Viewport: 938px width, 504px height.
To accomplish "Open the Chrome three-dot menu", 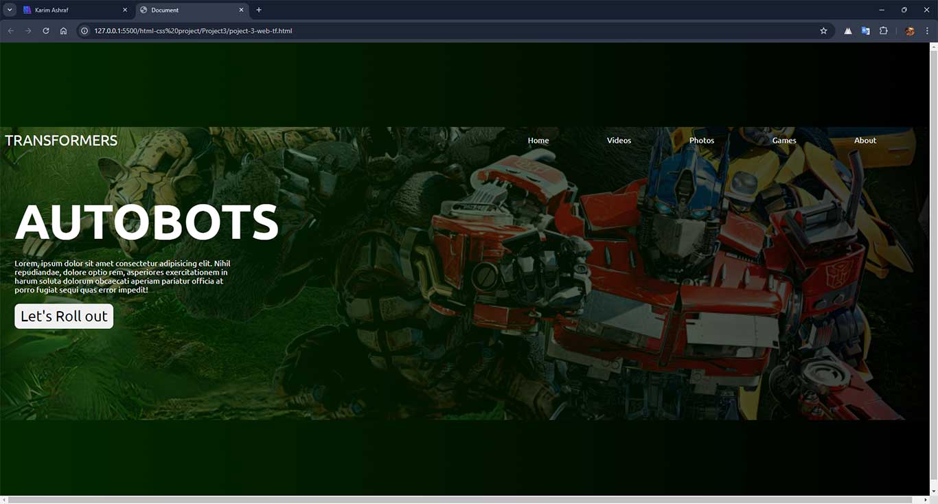I will tap(927, 31).
